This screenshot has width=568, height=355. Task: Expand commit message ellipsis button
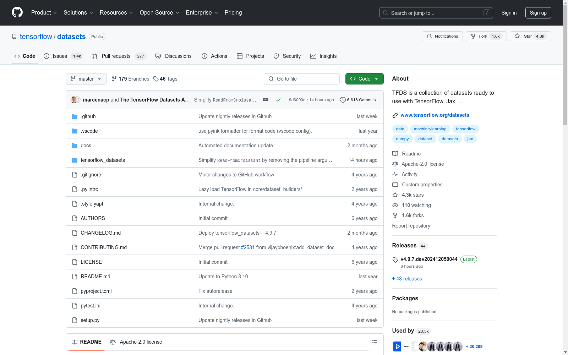pyautogui.click(x=266, y=100)
